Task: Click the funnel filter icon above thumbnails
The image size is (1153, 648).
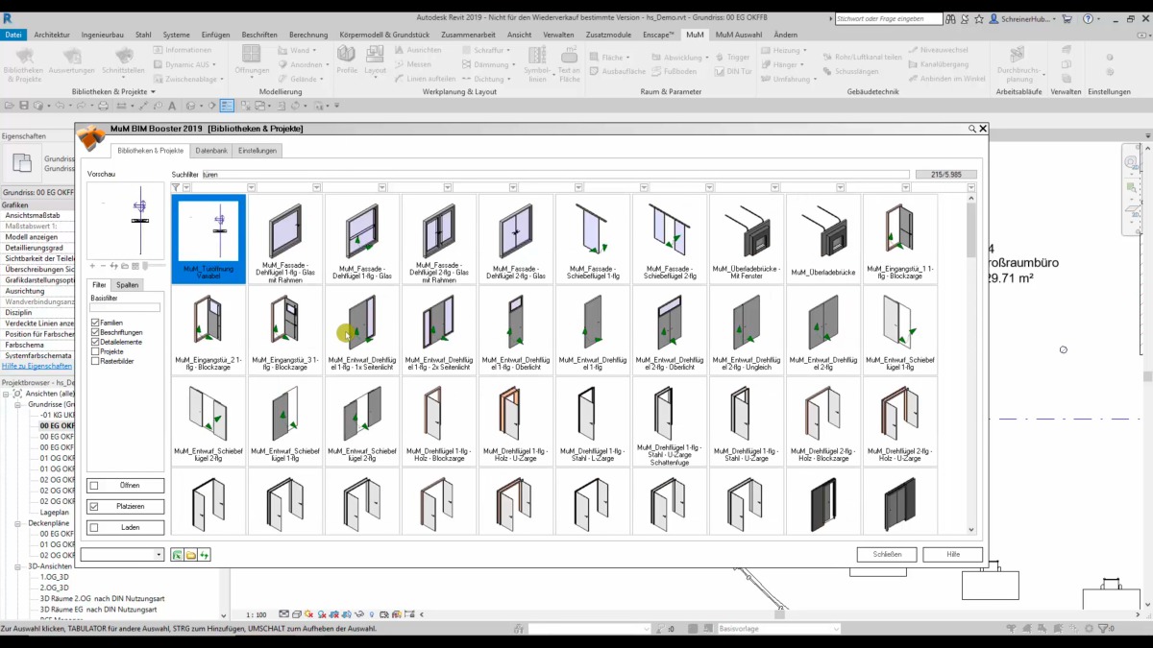Action: pos(176,188)
